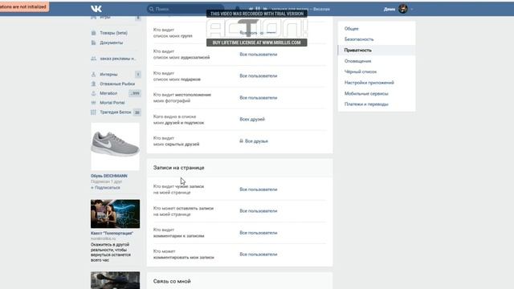Click the previous track button in the header player
Image resolution: width=514 pixels, height=289 pixels.
click(x=251, y=9)
